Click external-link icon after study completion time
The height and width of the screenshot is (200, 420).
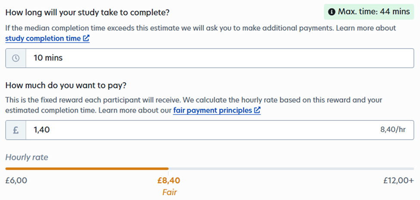pyautogui.click(x=86, y=39)
